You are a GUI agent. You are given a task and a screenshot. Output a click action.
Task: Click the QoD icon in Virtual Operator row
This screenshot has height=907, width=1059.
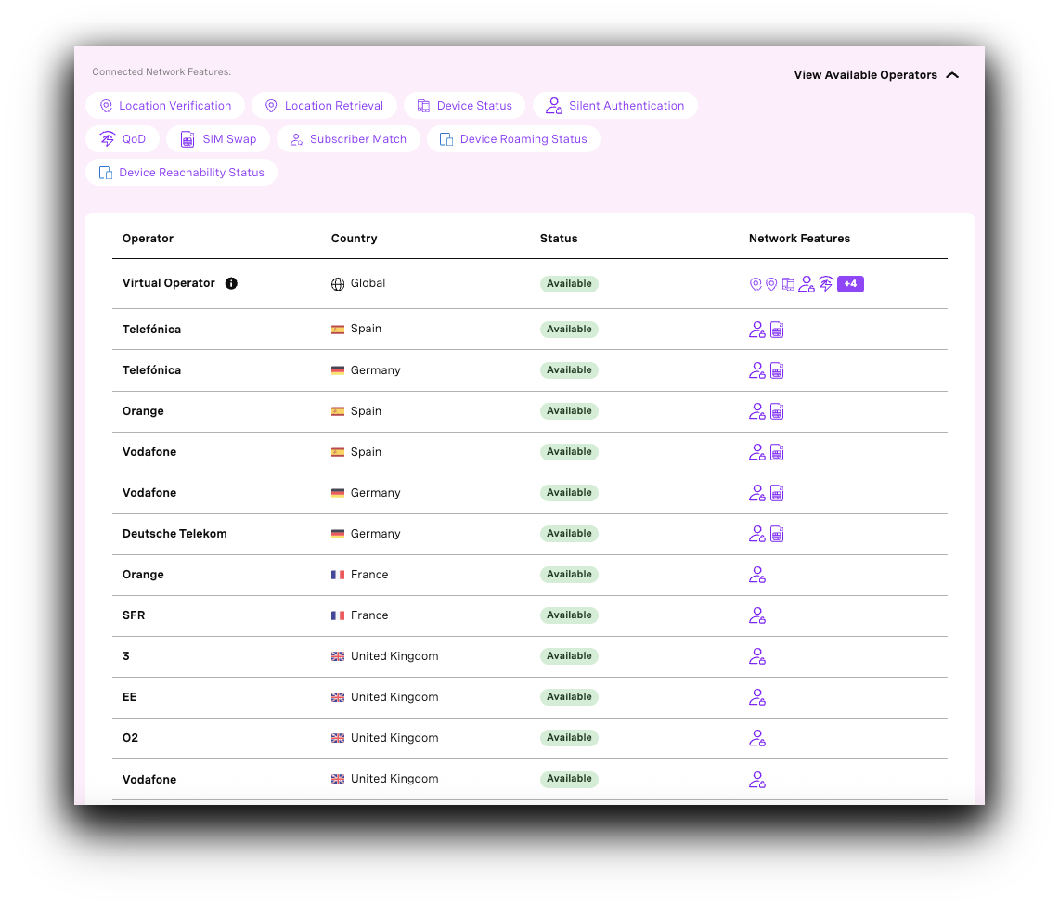coord(826,283)
